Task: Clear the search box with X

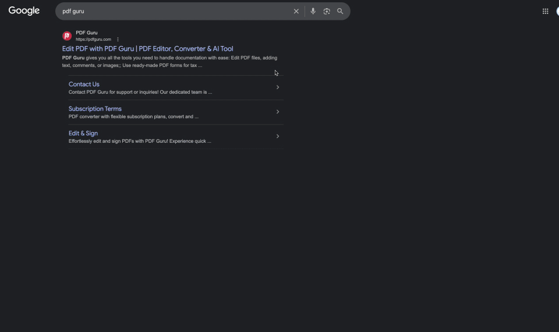Action: point(296,12)
